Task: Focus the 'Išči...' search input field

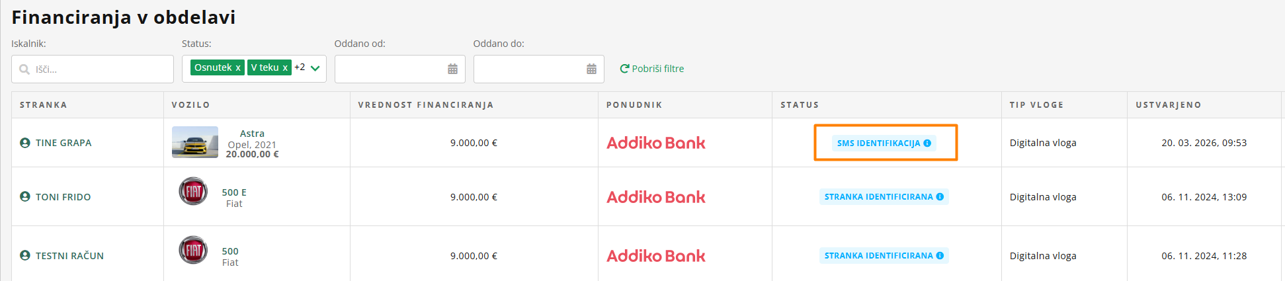Action: (x=99, y=69)
